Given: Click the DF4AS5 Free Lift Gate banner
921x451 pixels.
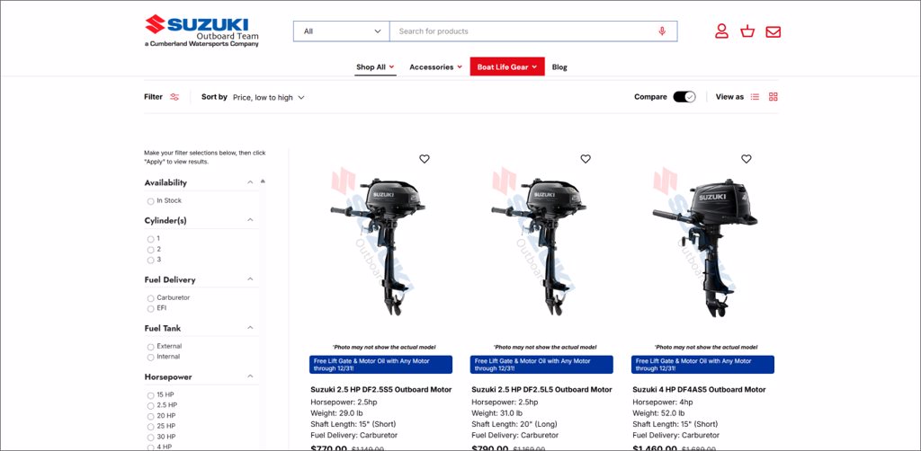Looking at the screenshot, I should (702, 364).
